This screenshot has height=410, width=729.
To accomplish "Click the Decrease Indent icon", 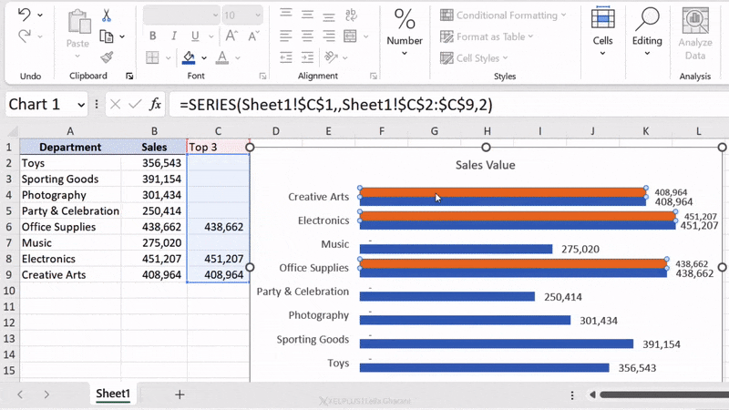I will tap(286, 57).
